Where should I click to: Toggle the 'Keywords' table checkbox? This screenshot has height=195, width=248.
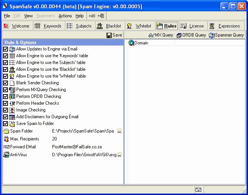5,56
